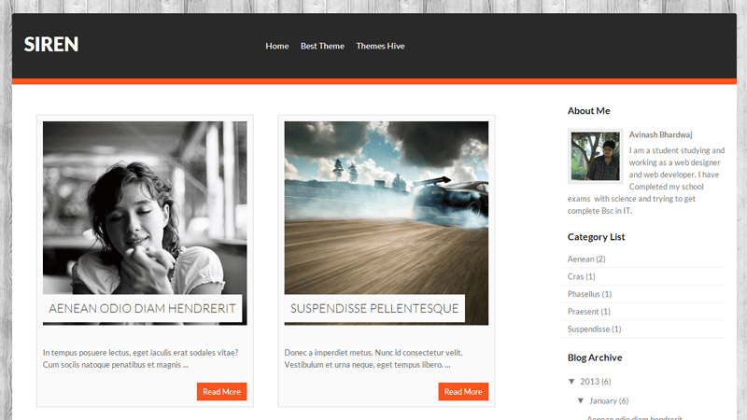Image resolution: width=747 pixels, height=420 pixels.
Task: Open the 2013 archive link
Action: click(589, 382)
